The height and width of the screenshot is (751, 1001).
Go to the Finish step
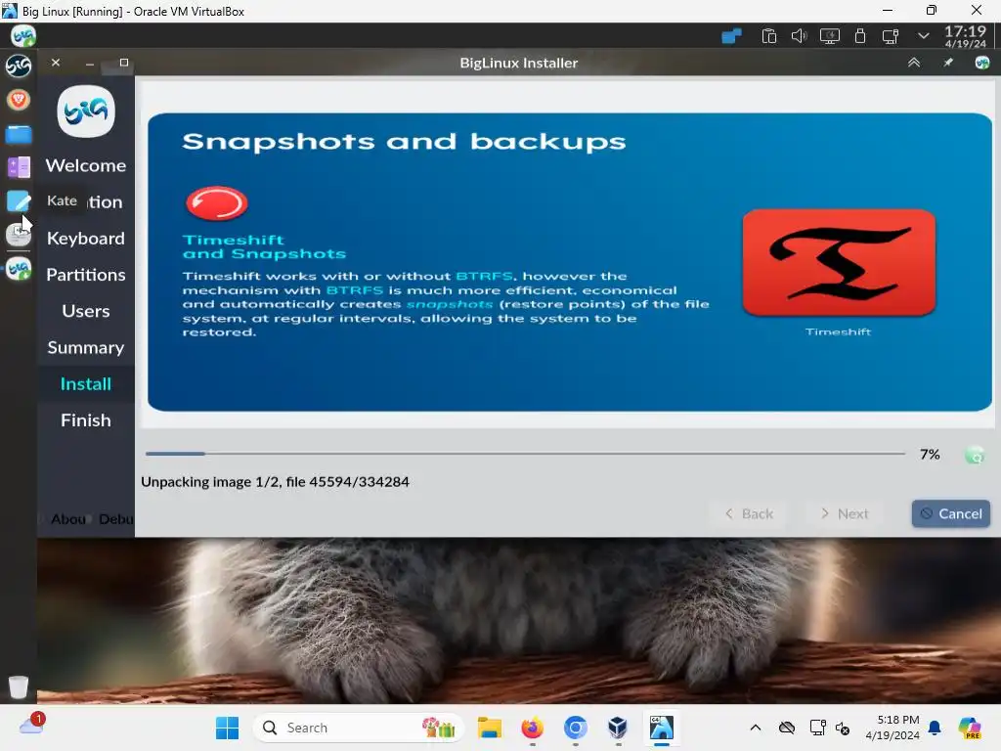(86, 420)
